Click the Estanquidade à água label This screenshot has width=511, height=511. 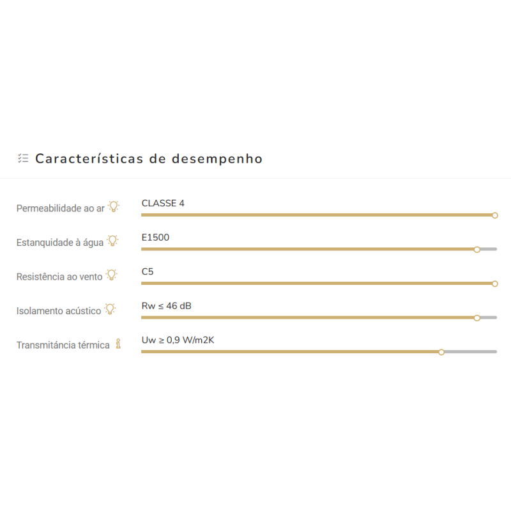[60, 243]
